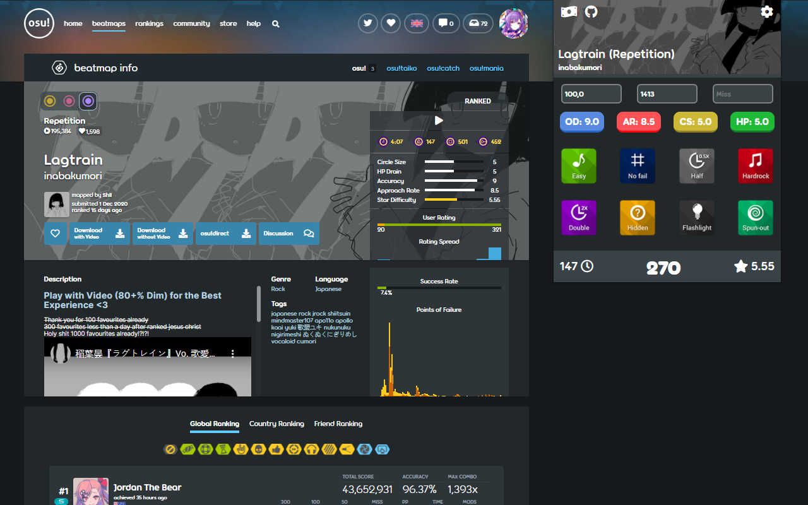Go to home in navigation
Viewport: 808px width, 505px height.
coord(73,24)
